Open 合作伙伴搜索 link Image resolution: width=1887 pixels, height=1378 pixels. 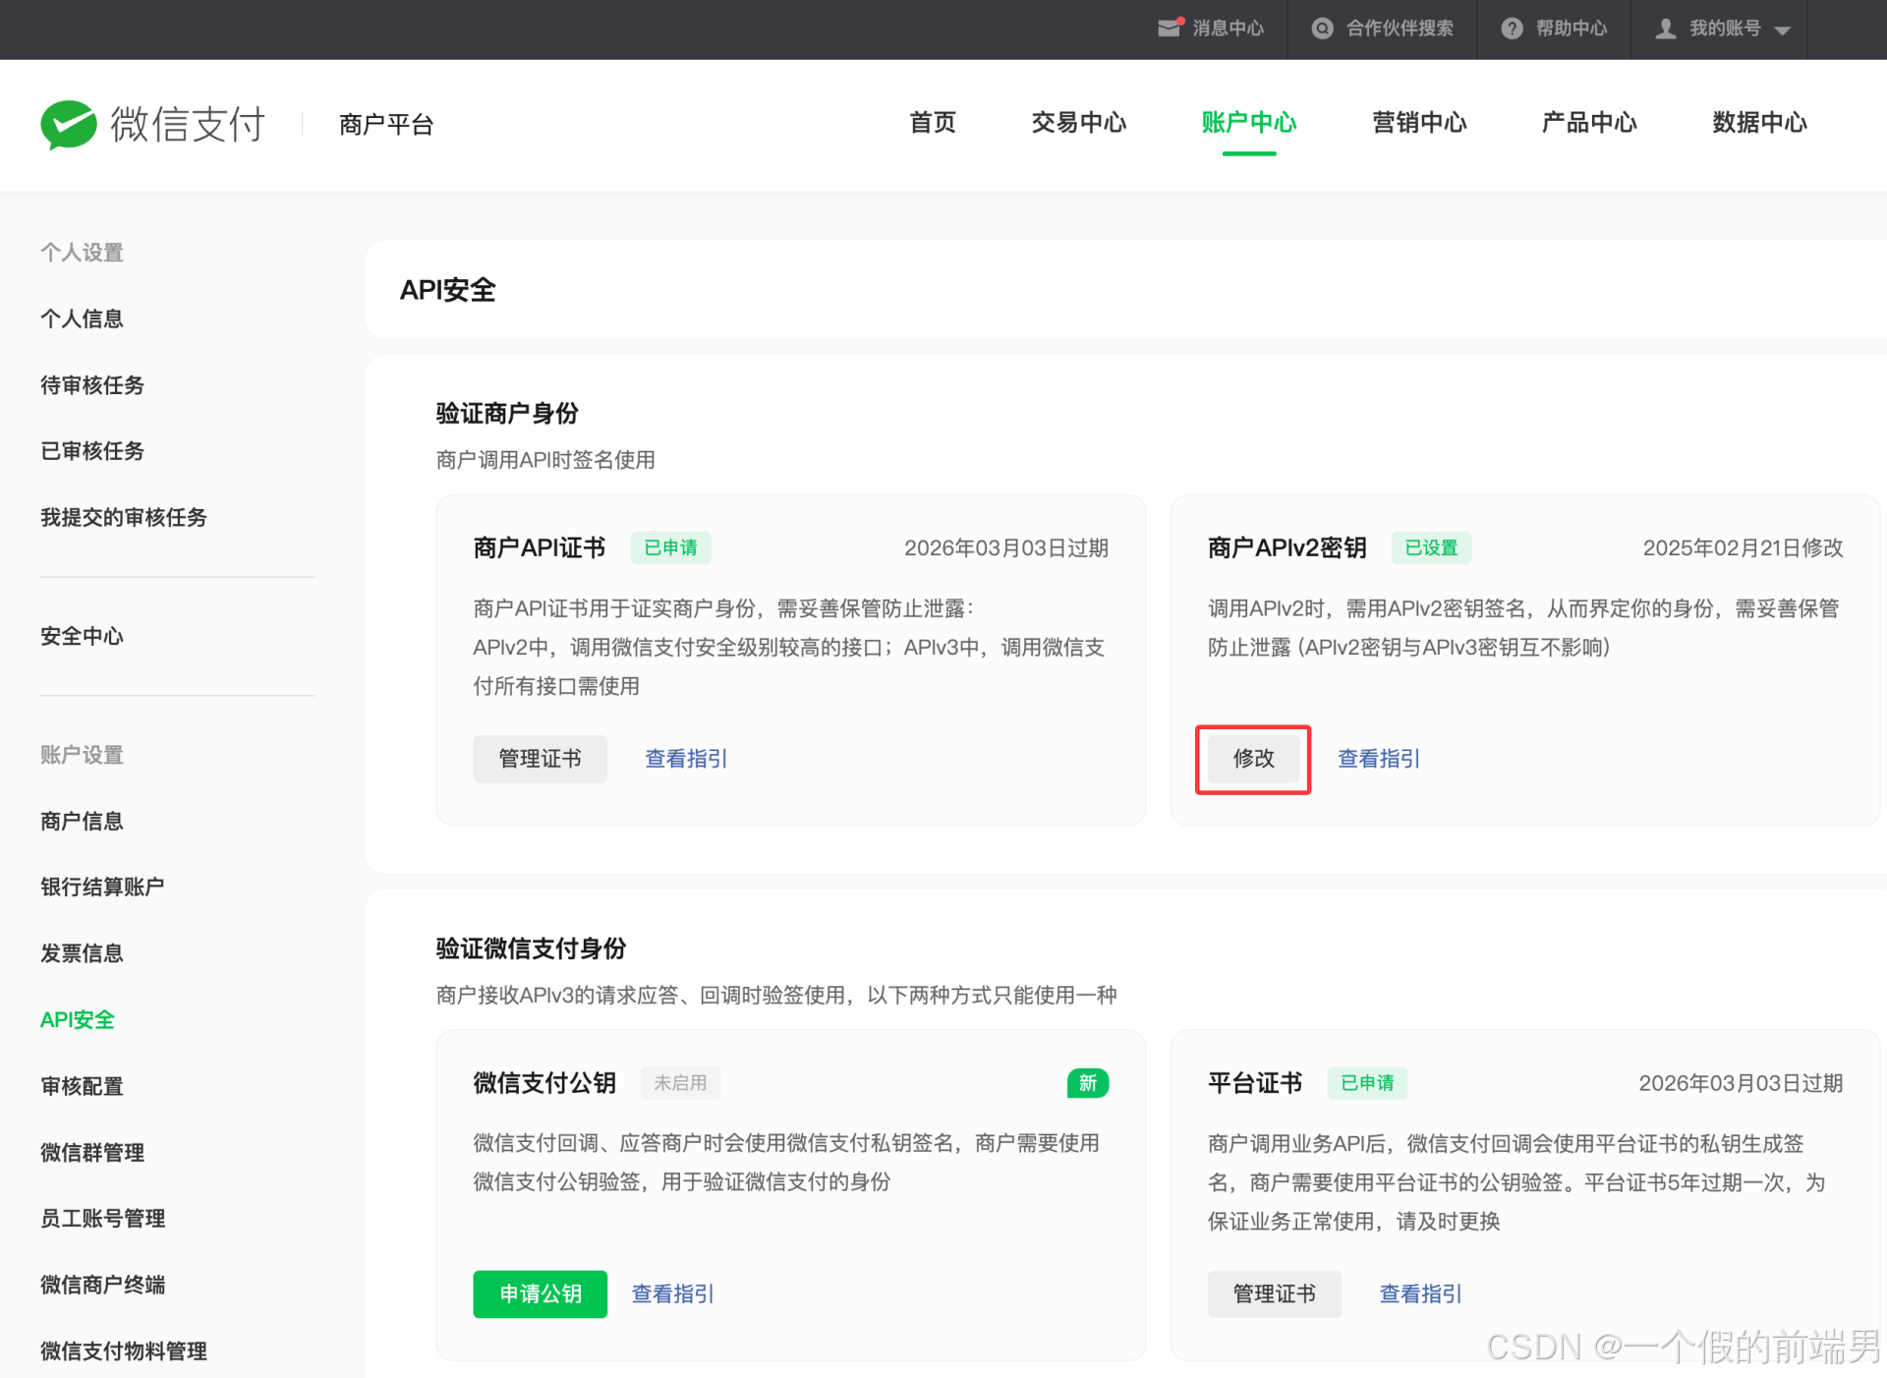[x=1400, y=29]
